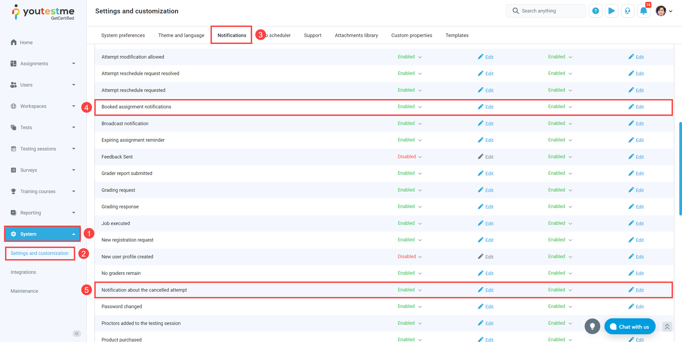The height and width of the screenshot is (342, 682).
Task: Collapse the sidebar with double-chevron icon
Action: (77, 333)
